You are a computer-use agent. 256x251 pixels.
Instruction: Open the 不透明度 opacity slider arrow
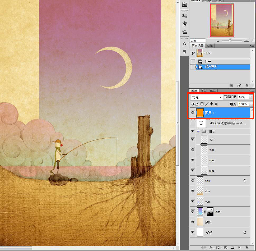251,97
